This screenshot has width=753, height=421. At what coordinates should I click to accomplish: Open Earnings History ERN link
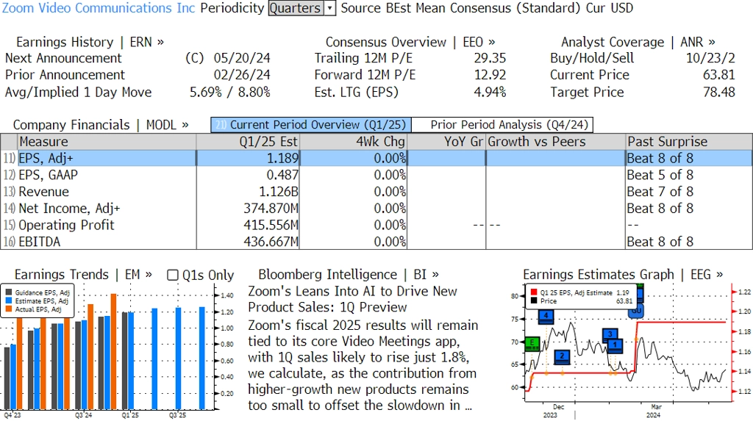[90, 42]
